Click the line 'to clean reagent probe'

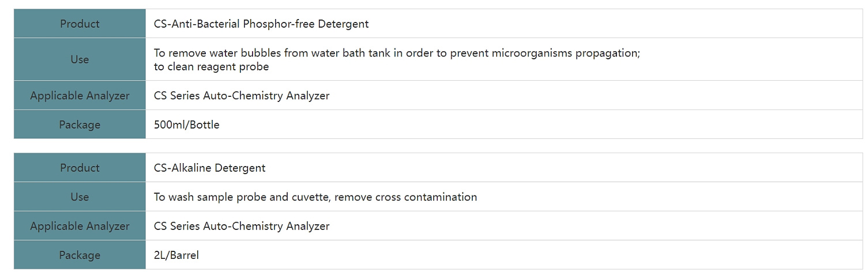click(x=211, y=66)
